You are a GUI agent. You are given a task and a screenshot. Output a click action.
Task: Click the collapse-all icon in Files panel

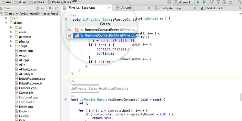tap(43, 8)
